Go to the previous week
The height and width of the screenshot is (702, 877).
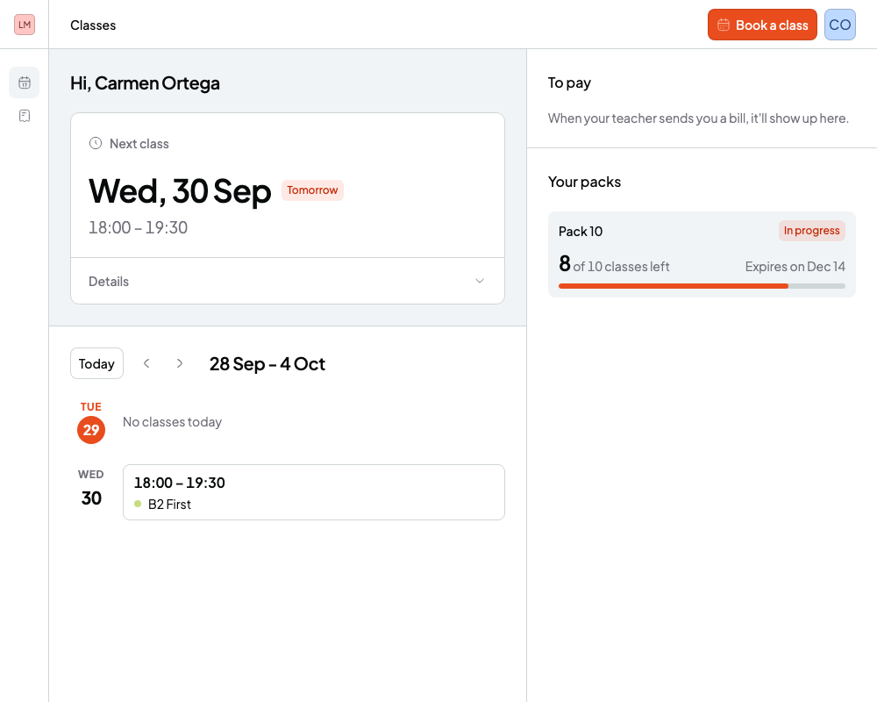pos(146,363)
